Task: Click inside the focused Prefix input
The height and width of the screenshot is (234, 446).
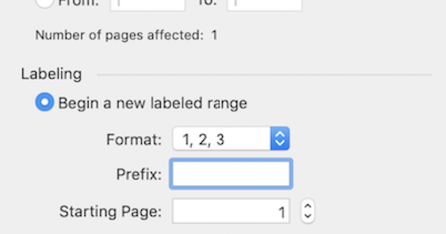Action: pos(230,173)
